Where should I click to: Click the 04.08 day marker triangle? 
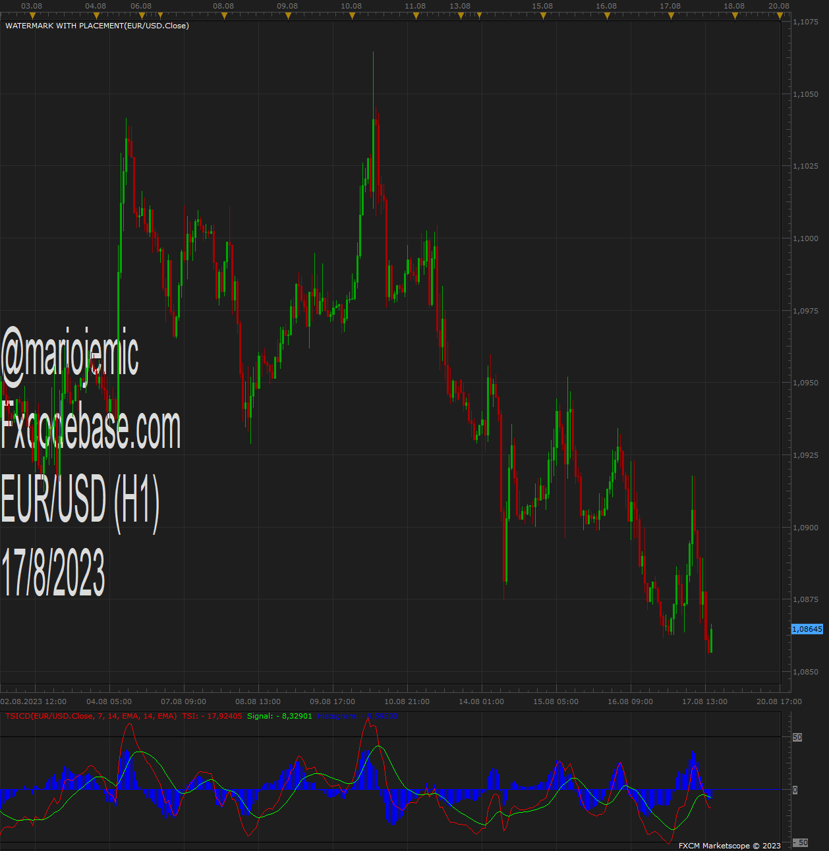tap(96, 15)
